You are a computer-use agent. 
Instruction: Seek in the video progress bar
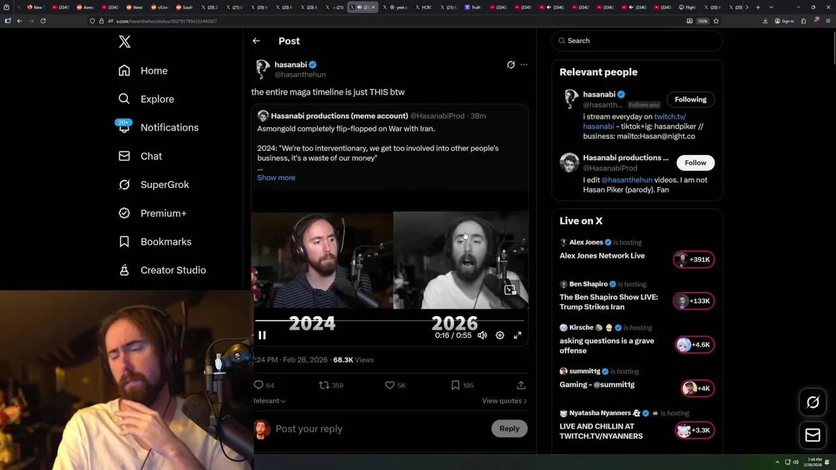click(x=390, y=321)
